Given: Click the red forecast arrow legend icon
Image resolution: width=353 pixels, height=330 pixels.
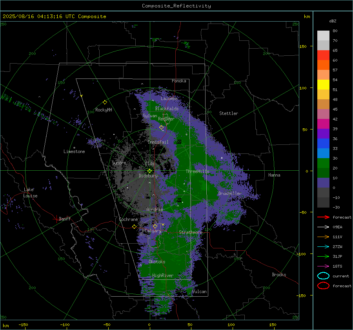Looking at the screenshot, I should click(323, 217).
